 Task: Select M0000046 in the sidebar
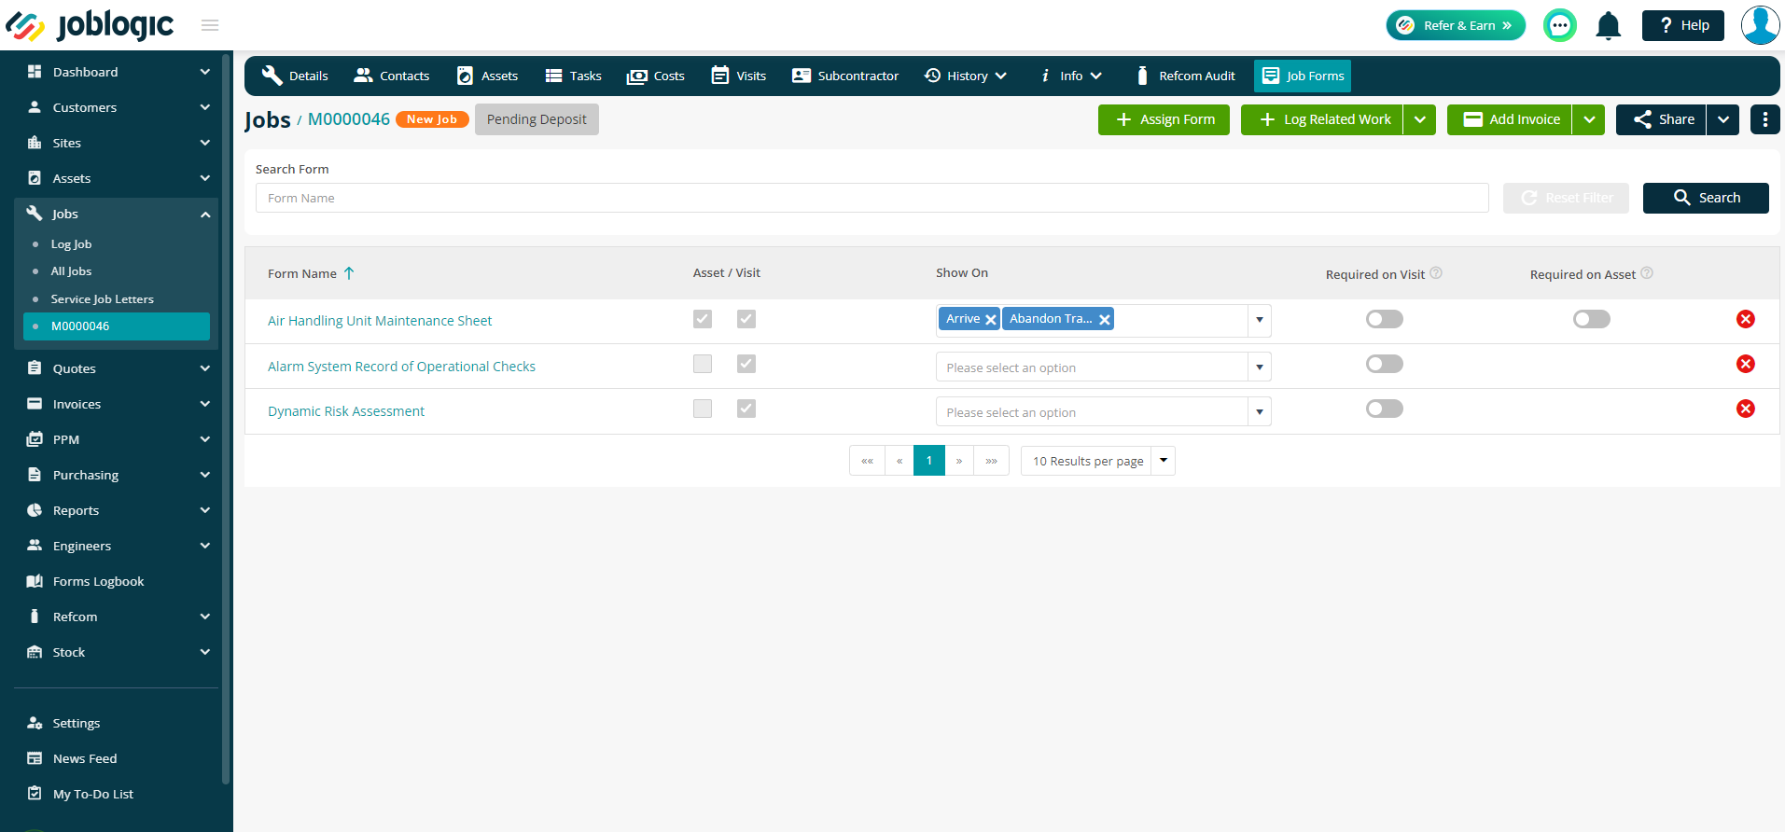pos(117,326)
